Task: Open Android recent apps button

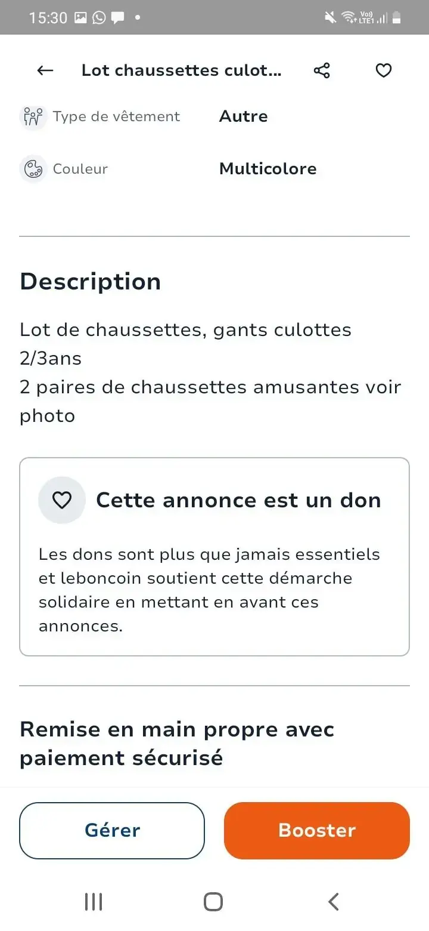Action: point(94,902)
